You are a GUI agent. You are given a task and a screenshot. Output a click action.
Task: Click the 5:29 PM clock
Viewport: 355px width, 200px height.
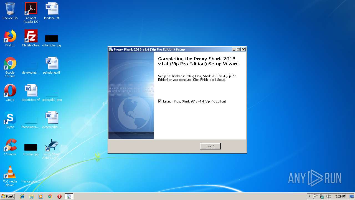pyautogui.click(x=341, y=196)
